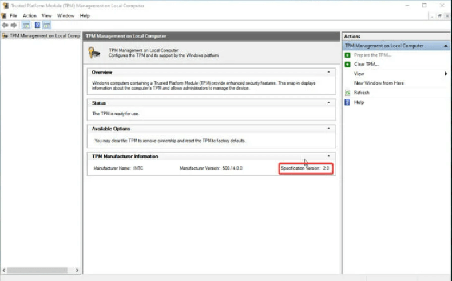Expand the View submenu arrow in Actions
The height and width of the screenshot is (281, 452).
pos(446,74)
